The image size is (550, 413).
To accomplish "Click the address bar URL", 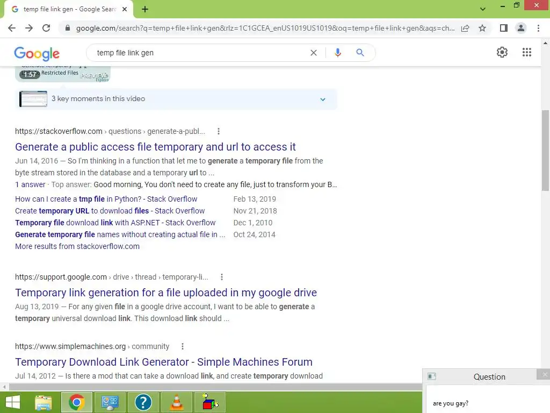I will tap(265, 28).
